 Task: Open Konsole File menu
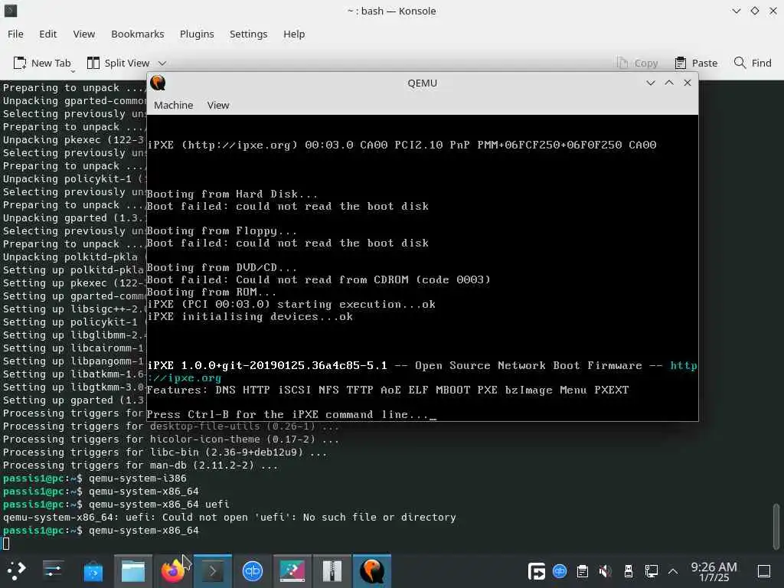pyautogui.click(x=15, y=34)
